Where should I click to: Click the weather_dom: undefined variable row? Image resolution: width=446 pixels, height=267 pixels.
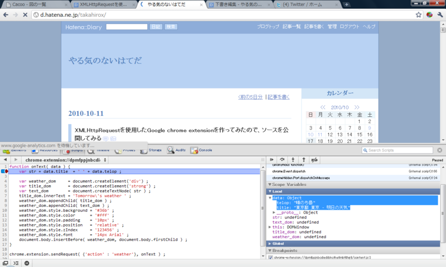coord(299,237)
